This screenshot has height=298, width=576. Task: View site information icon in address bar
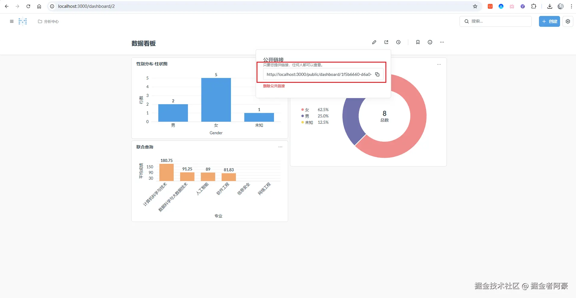[x=52, y=6]
